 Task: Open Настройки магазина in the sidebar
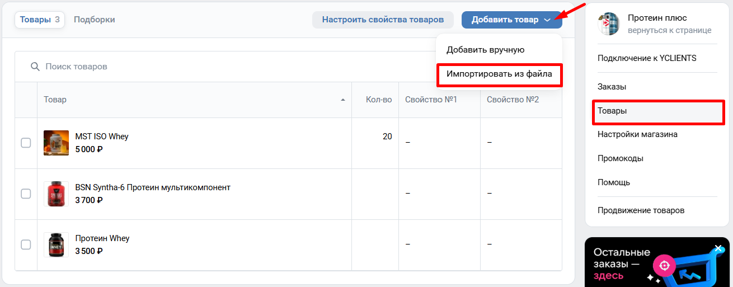(x=637, y=134)
